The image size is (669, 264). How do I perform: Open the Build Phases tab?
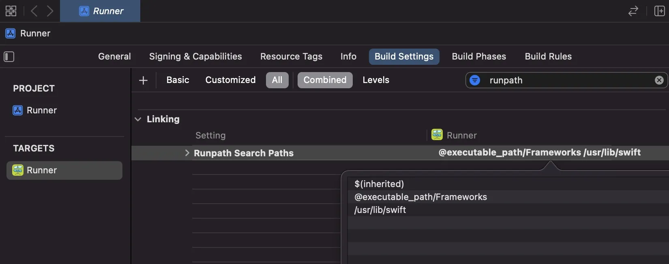[x=479, y=57]
